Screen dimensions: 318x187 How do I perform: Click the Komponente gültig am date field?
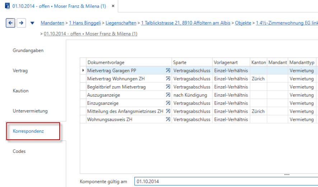coord(226,181)
